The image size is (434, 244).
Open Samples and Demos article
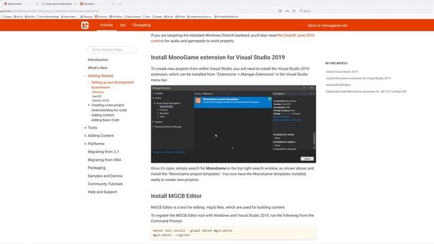[105, 176]
